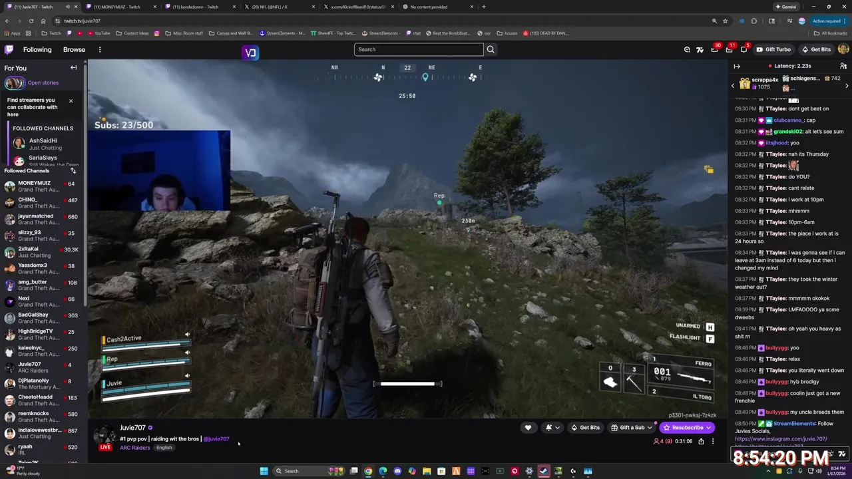
Task: Open the Twitch home logo
Action: (x=9, y=49)
